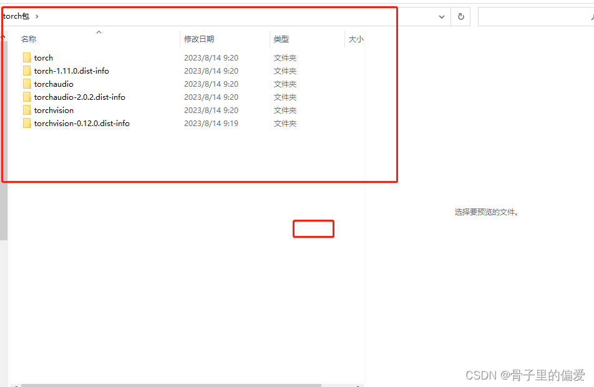The width and height of the screenshot is (594, 387).
Task: Sort by the 修改日期 column header
Action: coord(199,39)
